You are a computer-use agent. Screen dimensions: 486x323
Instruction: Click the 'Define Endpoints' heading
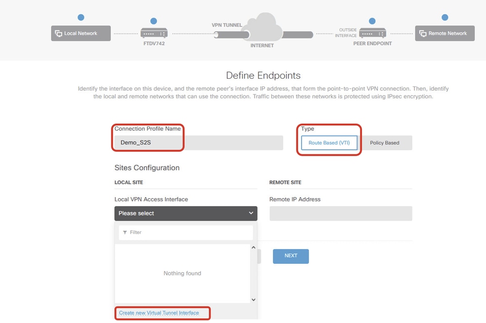pyautogui.click(x=263, y=75)
